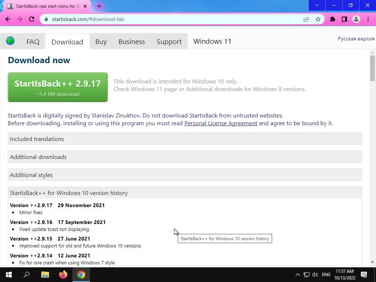This screenshot has height=282, width=376.
Task: Go back with the browser back arrow
Action: point(8,19)
